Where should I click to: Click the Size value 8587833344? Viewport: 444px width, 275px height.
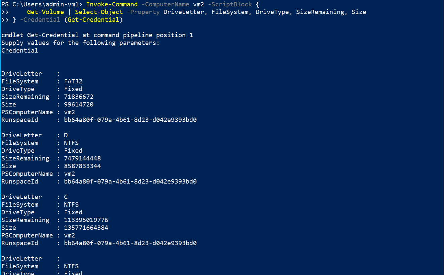(82, 166)
